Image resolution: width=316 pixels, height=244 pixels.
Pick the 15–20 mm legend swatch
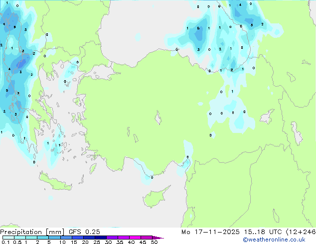pos(77,238)
